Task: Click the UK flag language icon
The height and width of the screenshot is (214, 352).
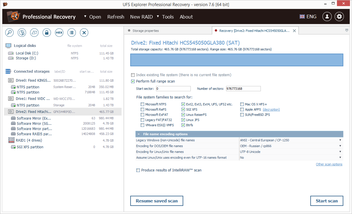Action: [x=302, y=17]
